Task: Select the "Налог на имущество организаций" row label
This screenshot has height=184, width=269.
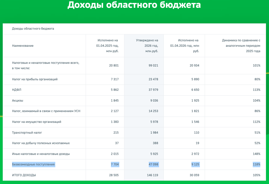Action: point(37,122)
